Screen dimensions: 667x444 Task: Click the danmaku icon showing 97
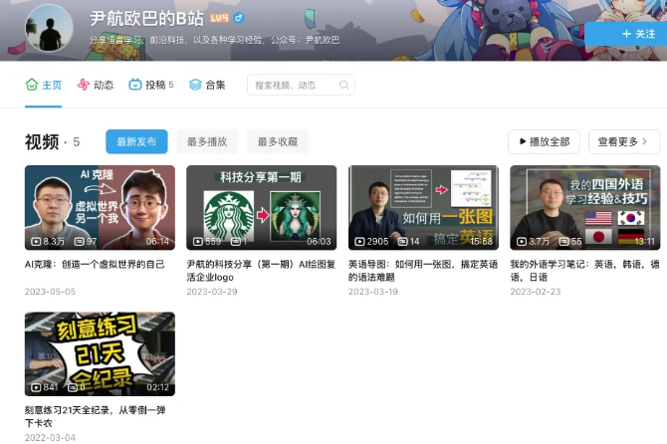(x=79, y=242)
